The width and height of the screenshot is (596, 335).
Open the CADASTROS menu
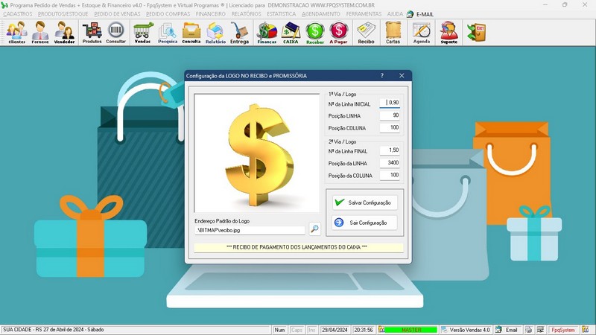pyautogui.click(x=17, y=14)
